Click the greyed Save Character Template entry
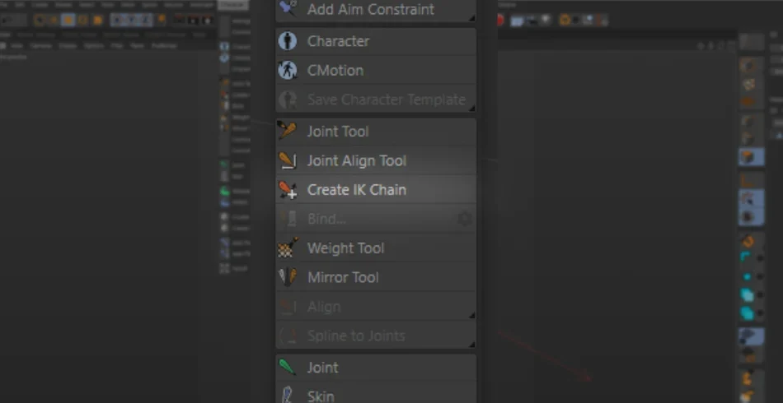 tap(376, 100)
